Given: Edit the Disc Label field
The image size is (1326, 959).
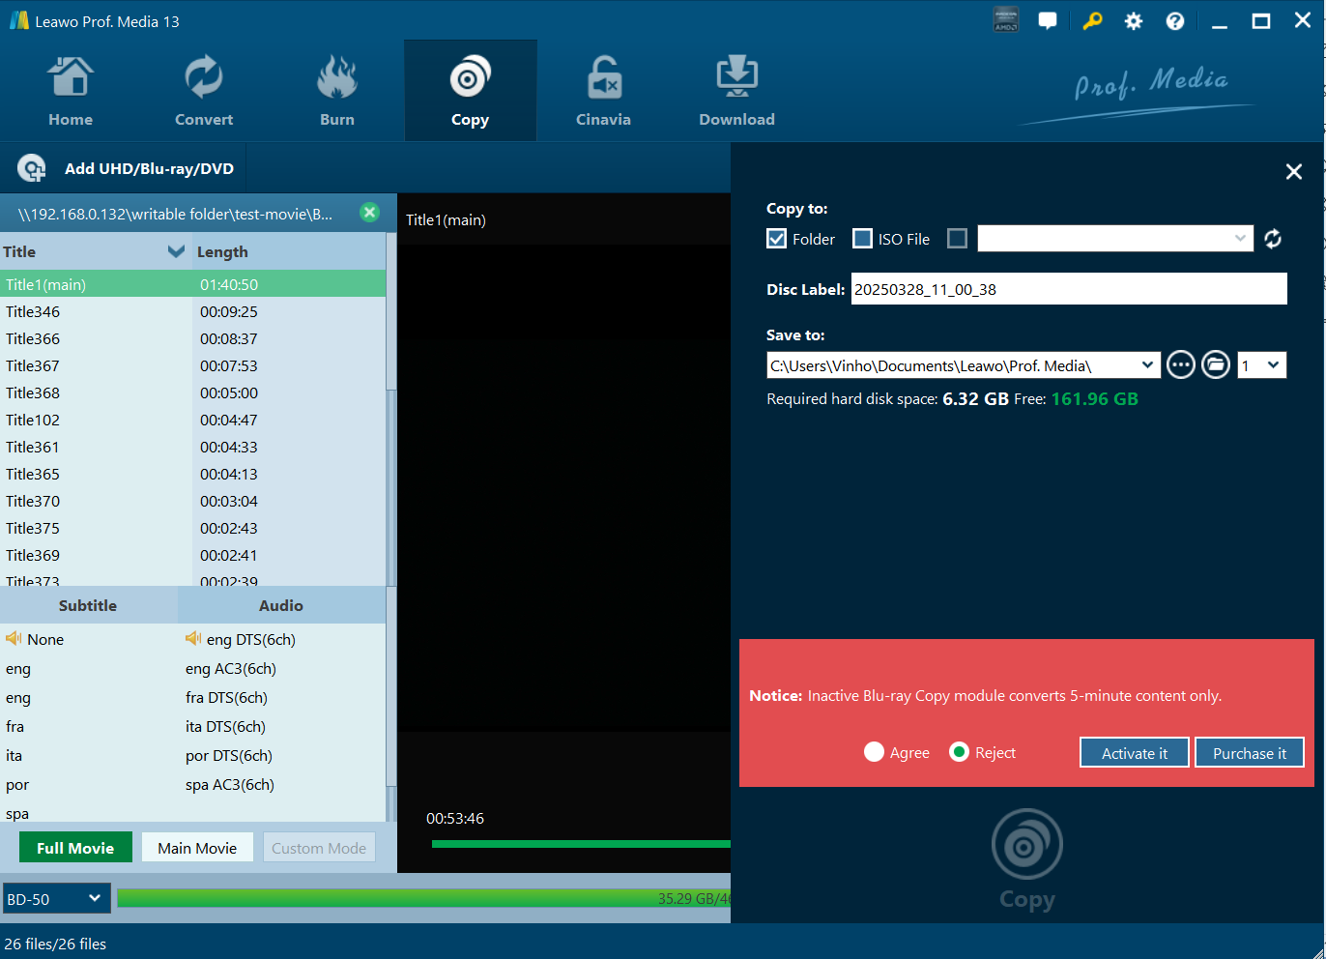Looking at the screenshot, I should [1069, 289].
